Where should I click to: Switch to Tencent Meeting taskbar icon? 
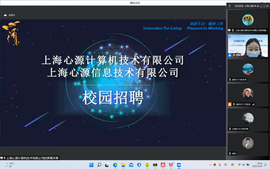pos(179,165)
